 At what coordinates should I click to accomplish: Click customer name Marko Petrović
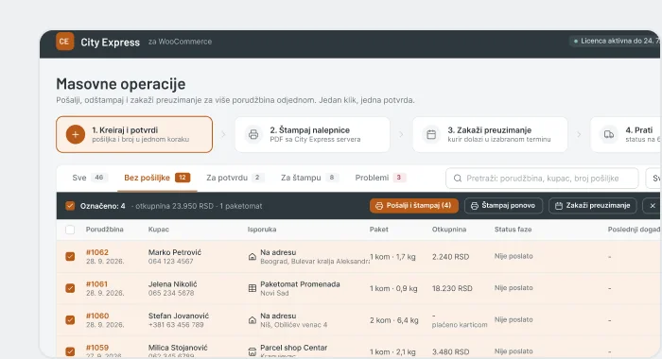175,252
